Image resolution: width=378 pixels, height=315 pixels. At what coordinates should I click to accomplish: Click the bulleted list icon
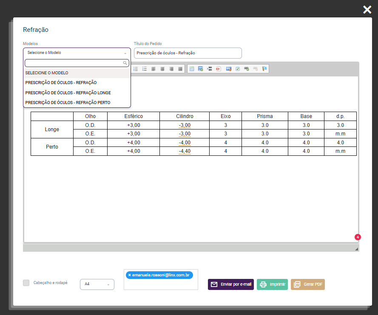coord(145,69)
